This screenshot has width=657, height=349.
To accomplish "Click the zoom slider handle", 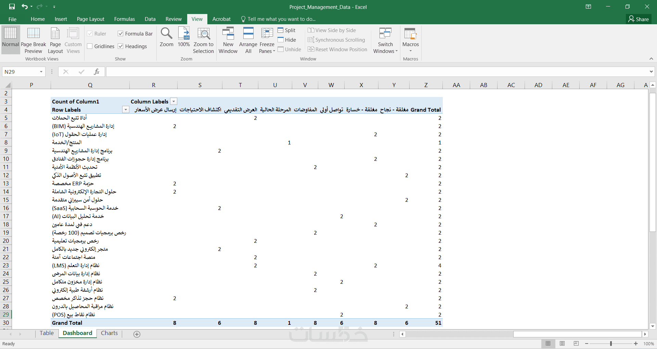I will point(611,344).
